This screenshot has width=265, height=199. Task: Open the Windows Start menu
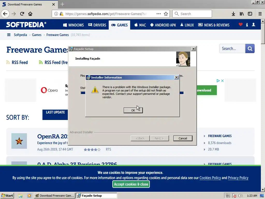[7, 196]
